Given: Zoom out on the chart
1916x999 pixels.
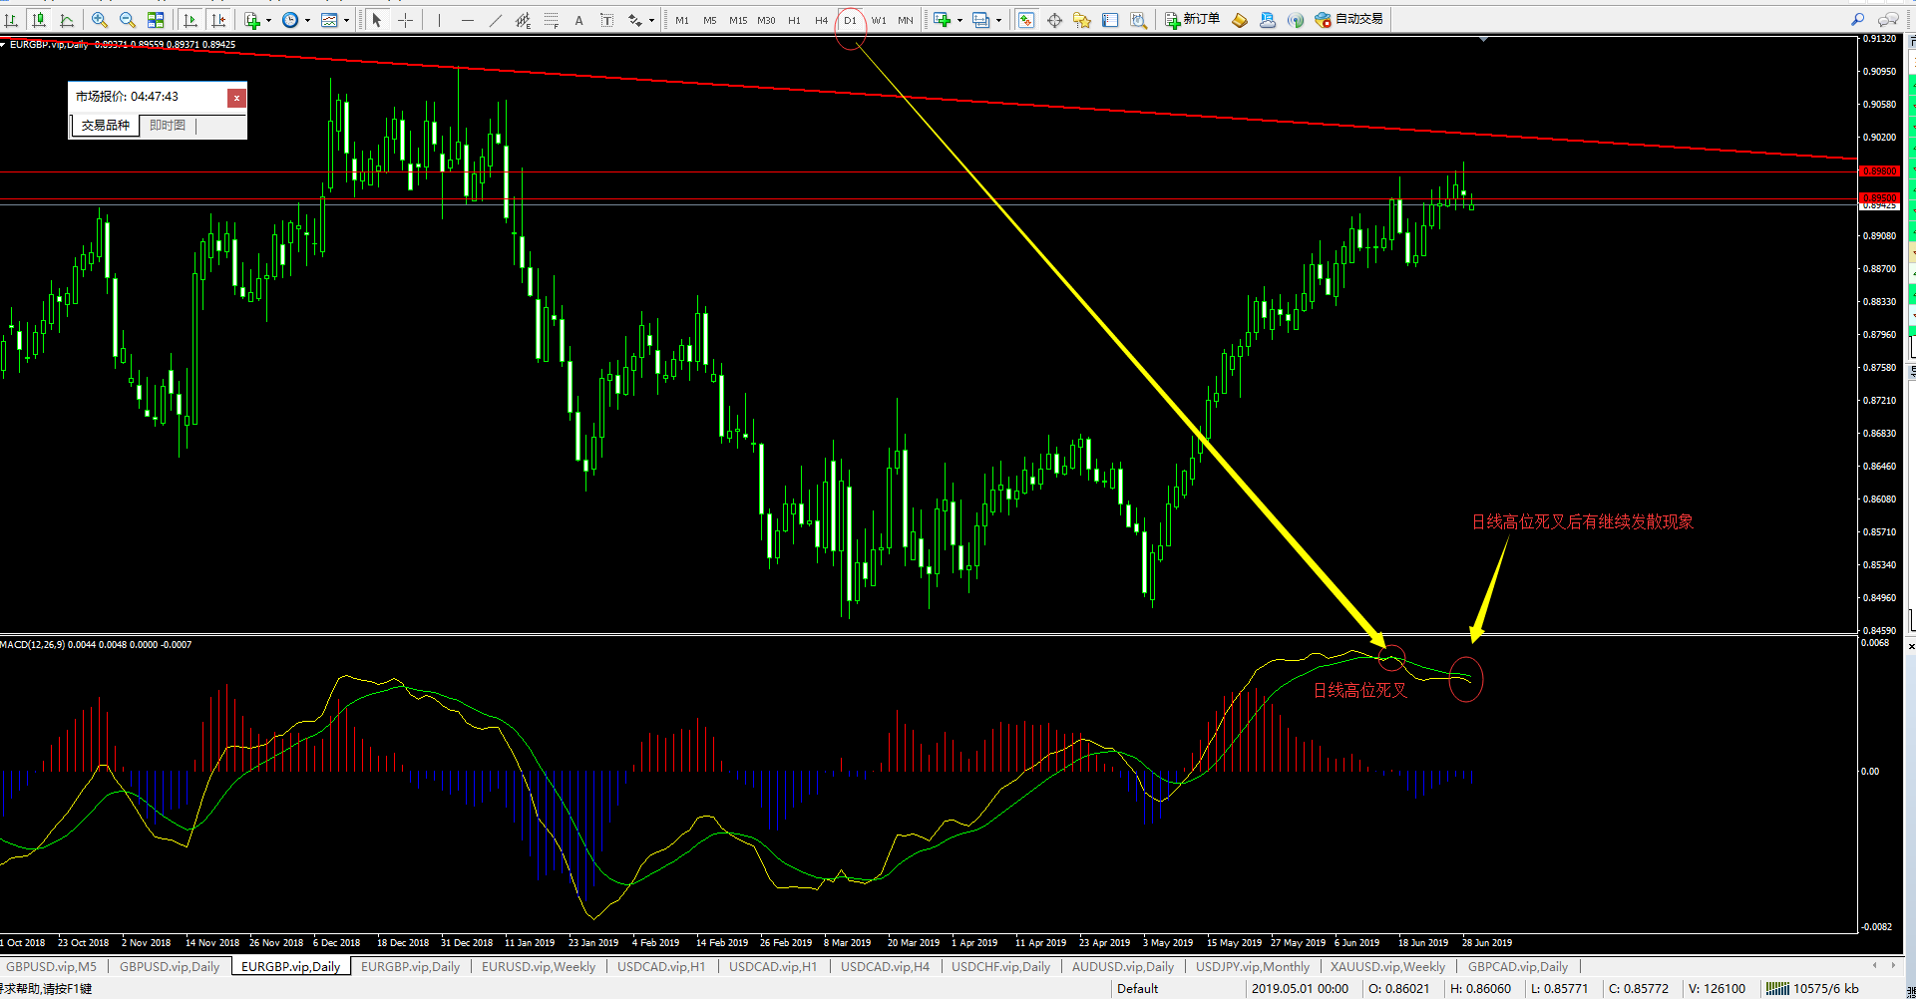Looking at the screenshot, I should click(128, 20).
